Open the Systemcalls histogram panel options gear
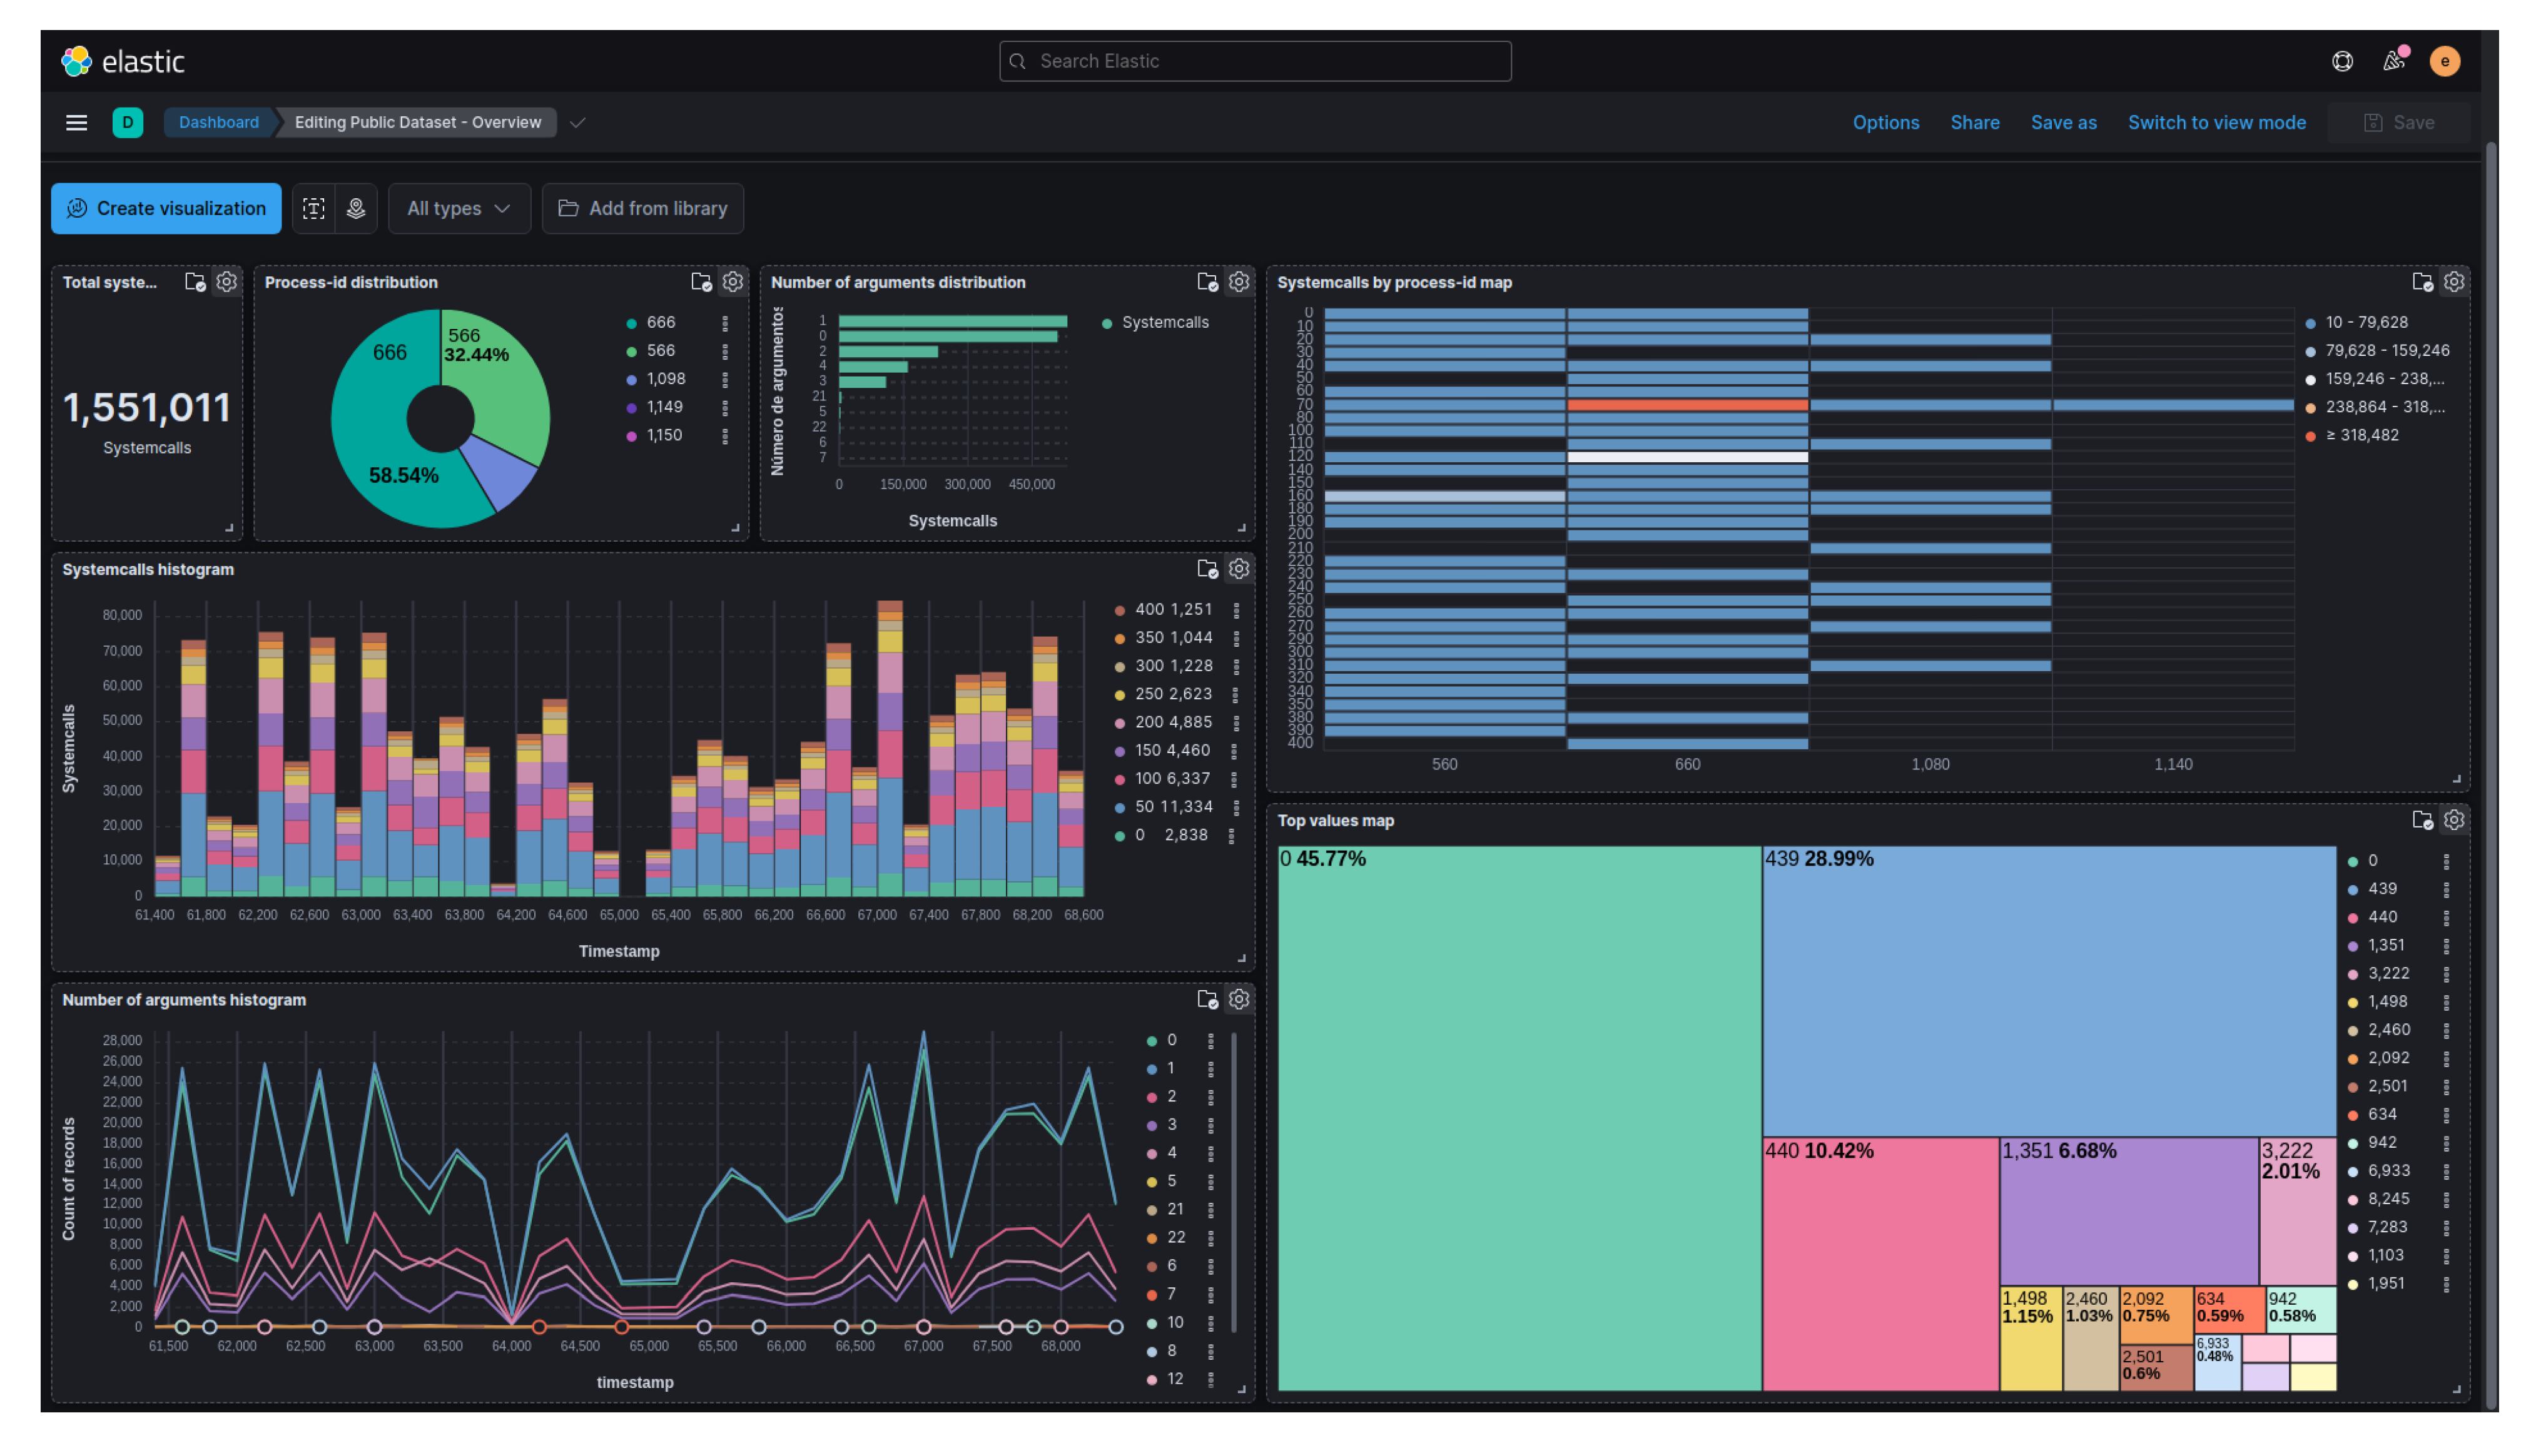 1238,569
